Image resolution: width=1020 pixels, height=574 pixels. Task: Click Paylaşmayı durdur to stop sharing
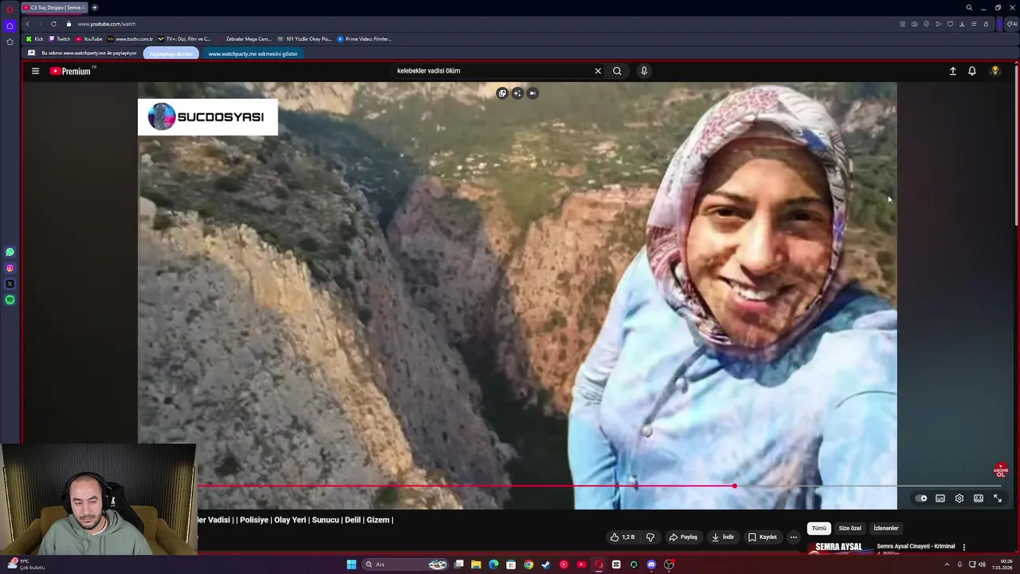point(171,53)
